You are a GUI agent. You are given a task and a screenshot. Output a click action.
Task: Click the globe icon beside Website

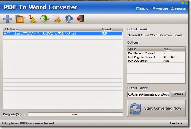click(154, 8)
